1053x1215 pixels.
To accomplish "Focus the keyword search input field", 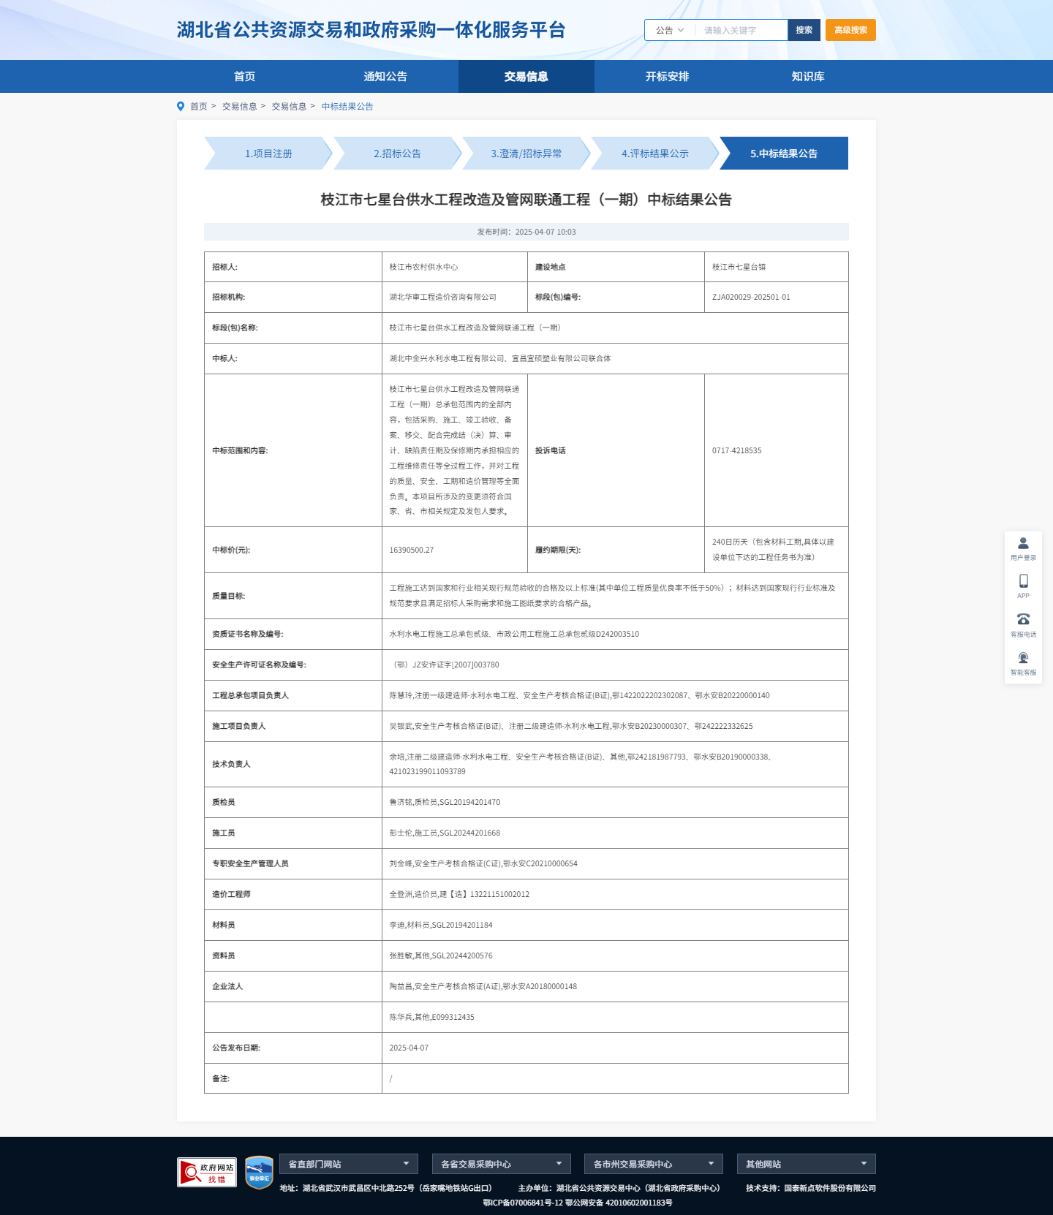I will coord(741,30).
